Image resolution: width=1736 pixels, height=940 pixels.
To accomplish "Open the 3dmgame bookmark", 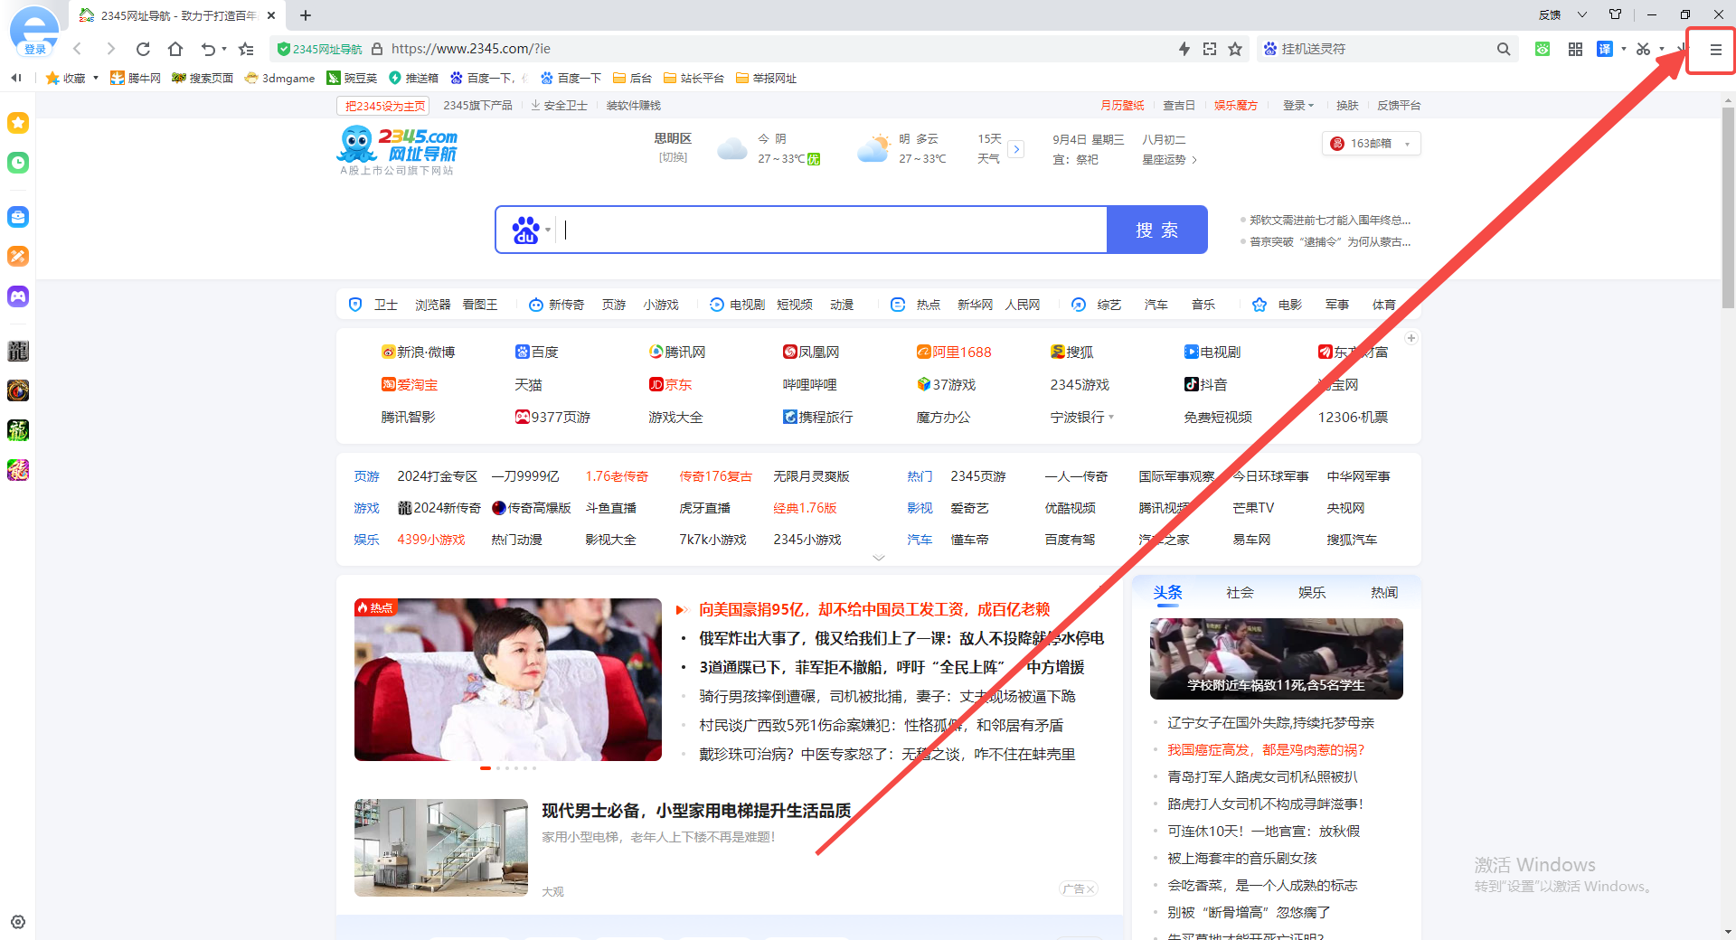I will pyautogui.click(x=279, y=78).
